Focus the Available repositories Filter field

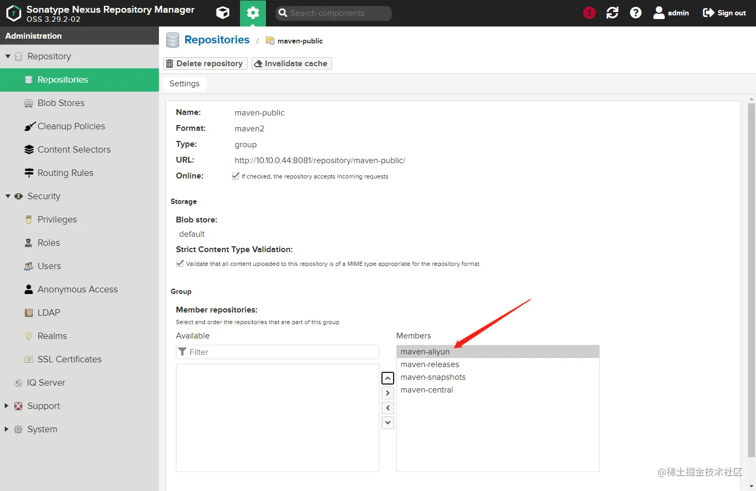click(x=278, y=352)
